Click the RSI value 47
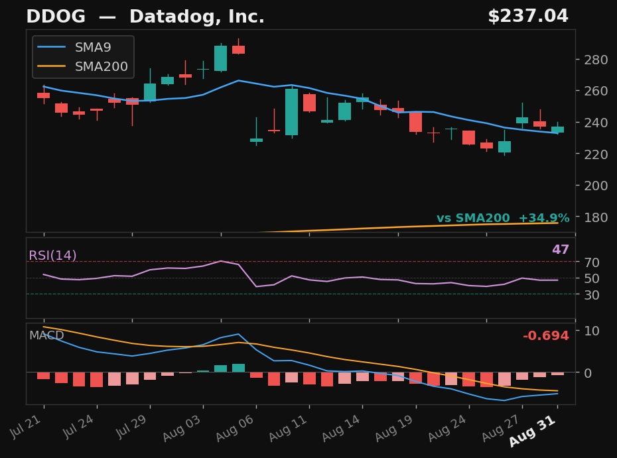The width and height of the screenshot is (617, 458). (x=561, y=250)
